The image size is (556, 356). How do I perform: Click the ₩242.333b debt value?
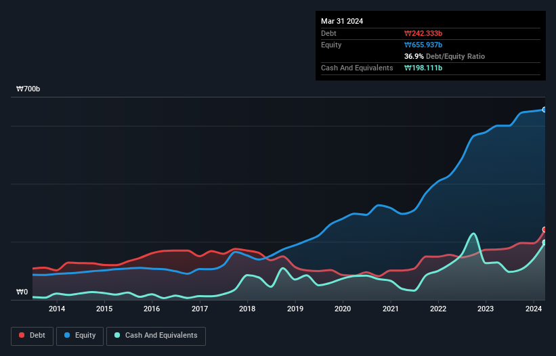tap(423, 33)
